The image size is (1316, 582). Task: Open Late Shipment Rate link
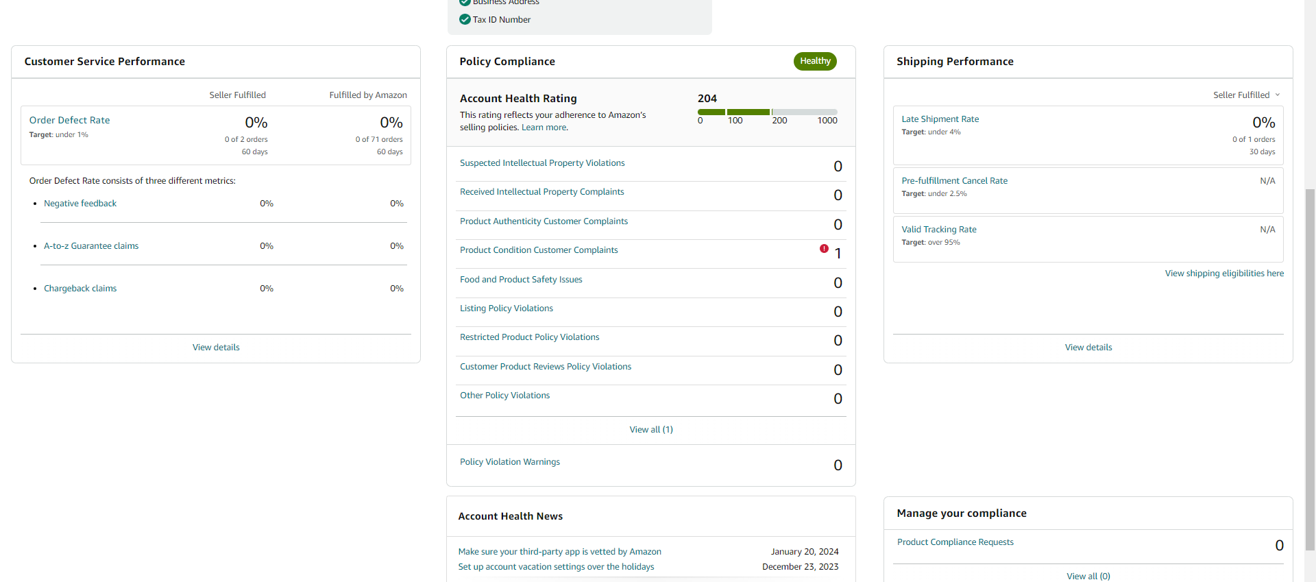(x=940, y=119)
